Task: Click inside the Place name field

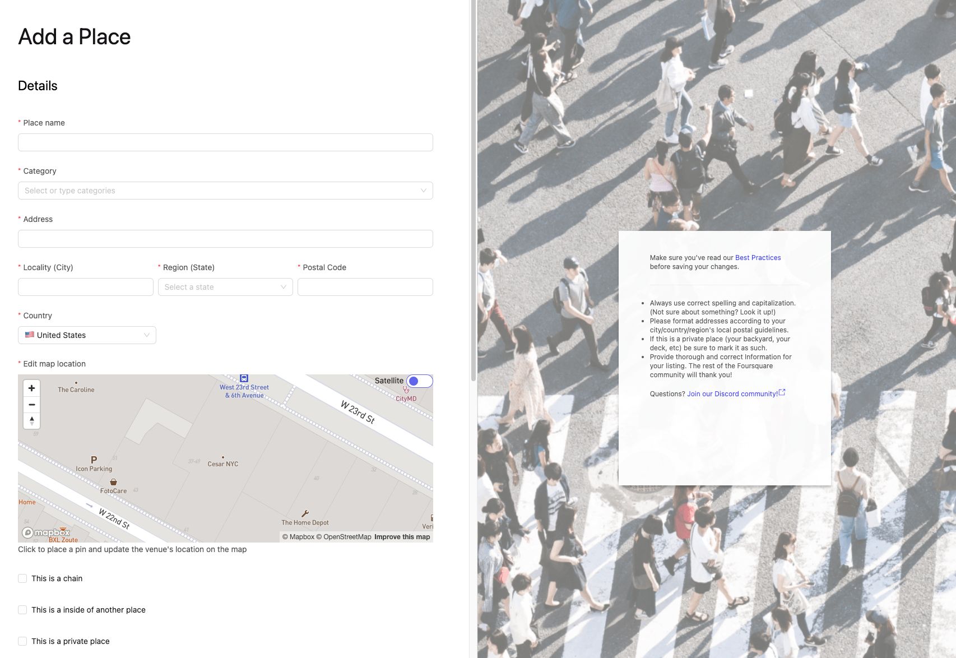Action: coord(224,142)
